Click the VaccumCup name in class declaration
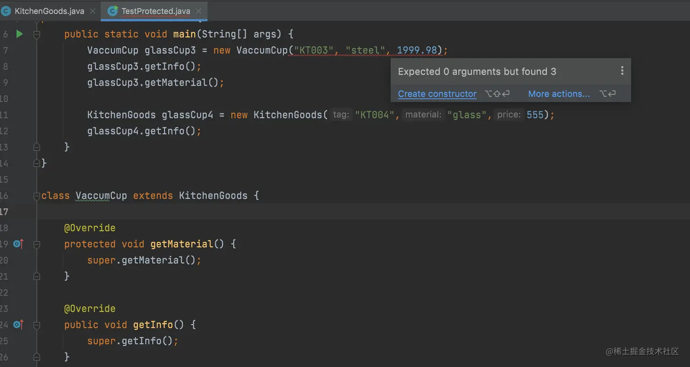The width and height of the screenshot is (690, 367). pos(101,196)
